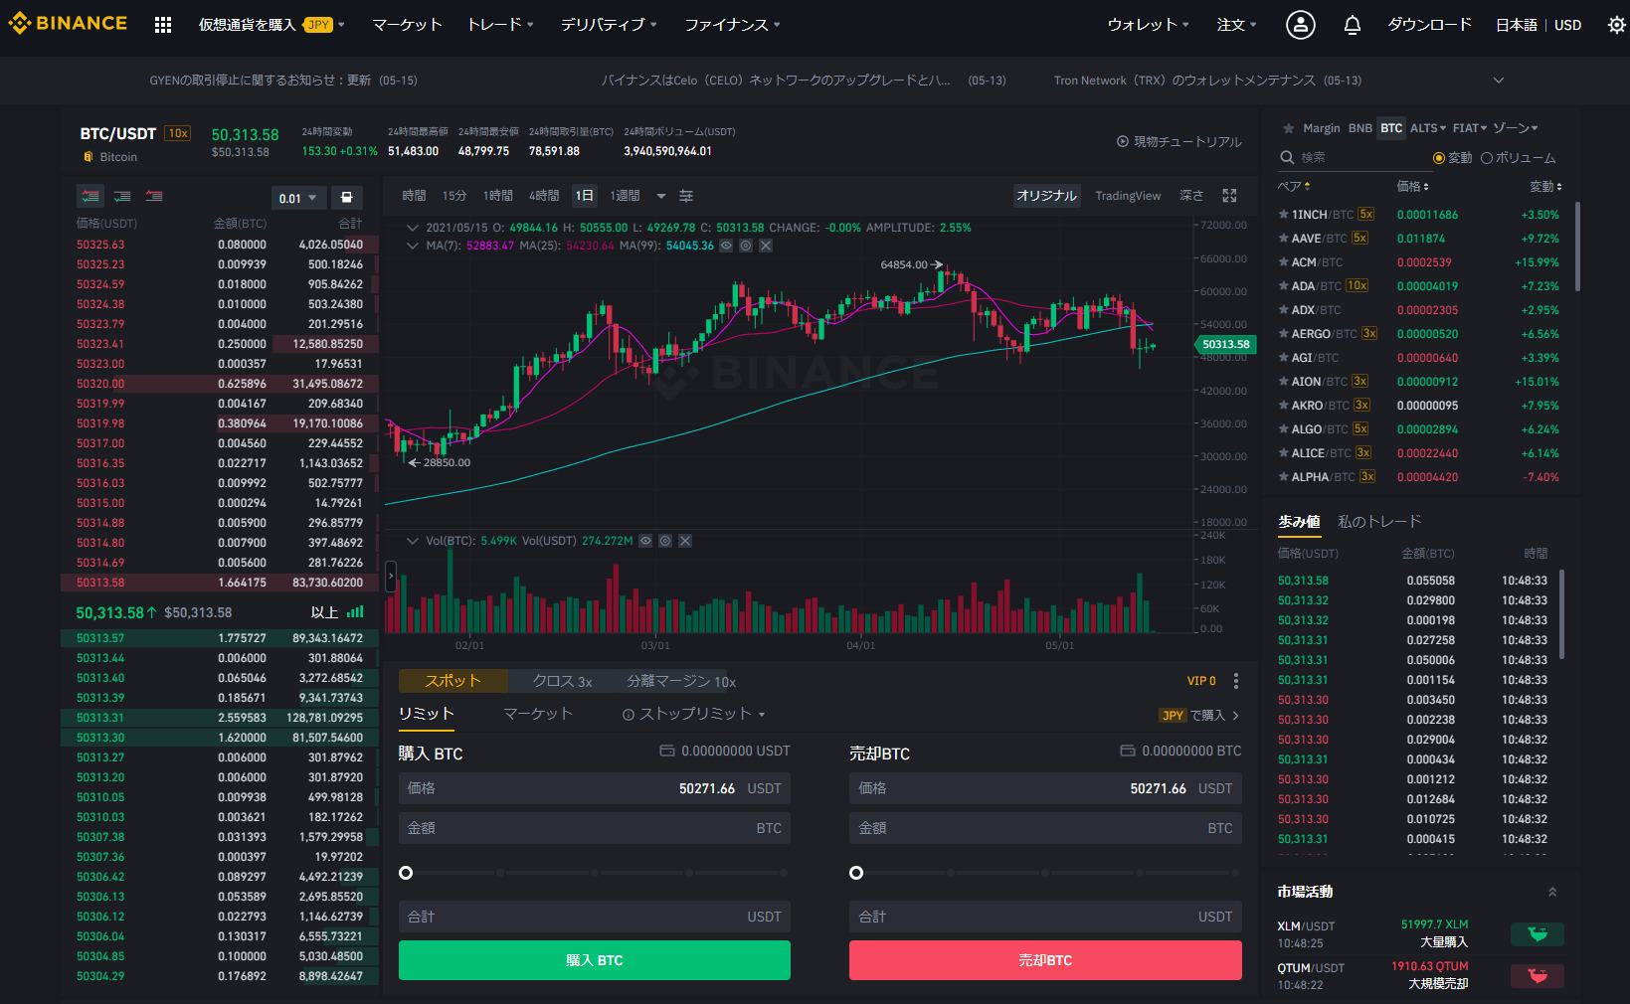1630x1004 pixels.
Task: Click the buy 価格 input field
Action: pyautogui.click(x=595, y=788)
